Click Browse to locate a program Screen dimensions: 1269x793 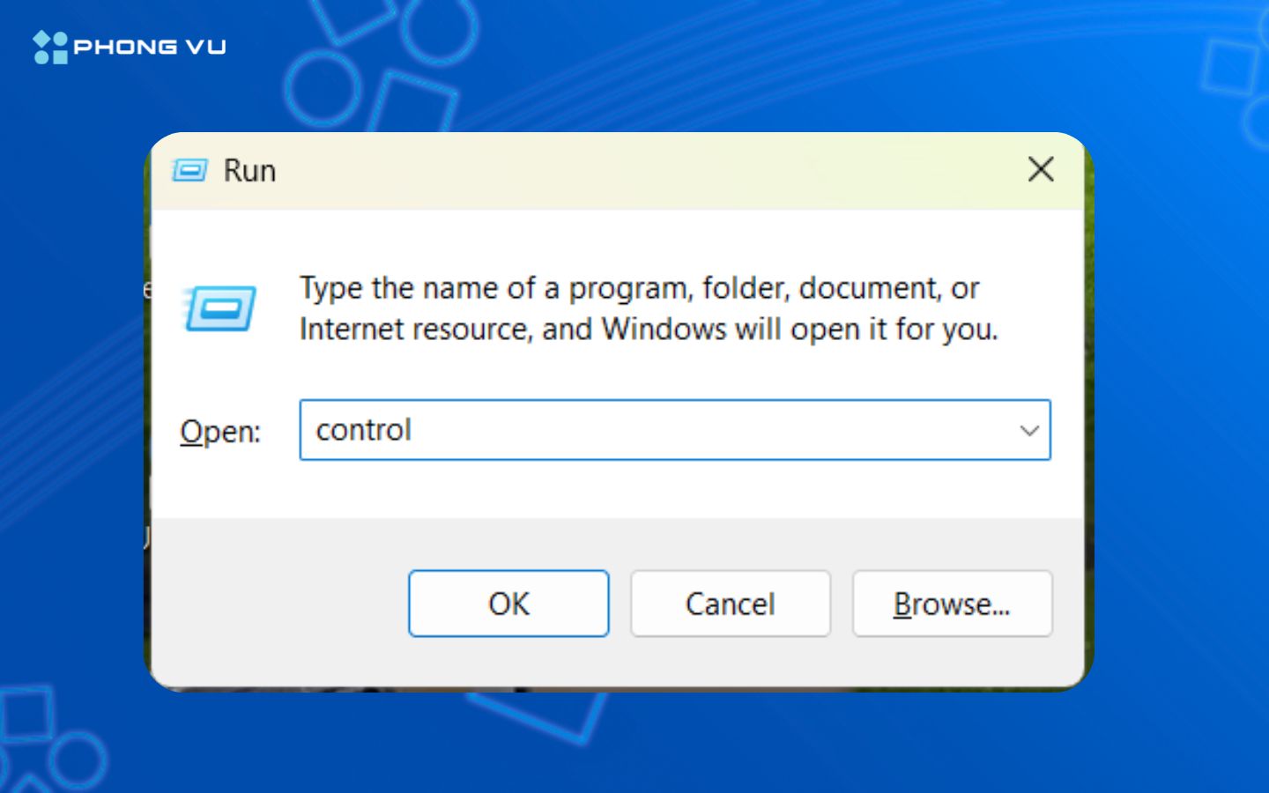pyautogui.click(x=952, y=604)
